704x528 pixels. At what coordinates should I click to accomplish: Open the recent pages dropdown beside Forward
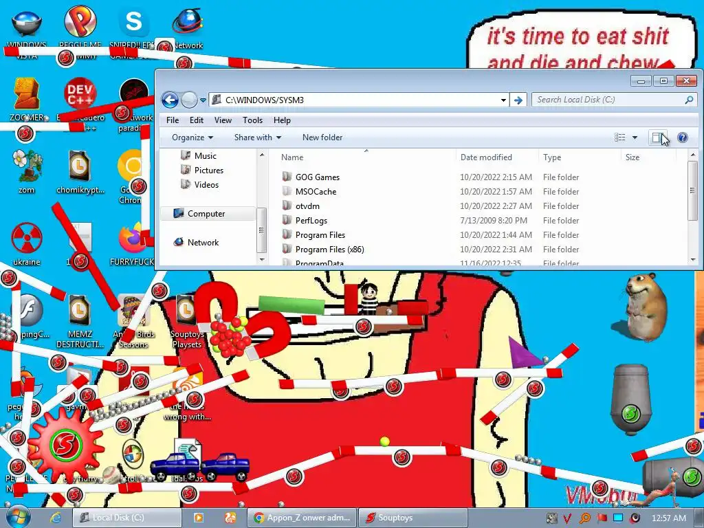203,100
